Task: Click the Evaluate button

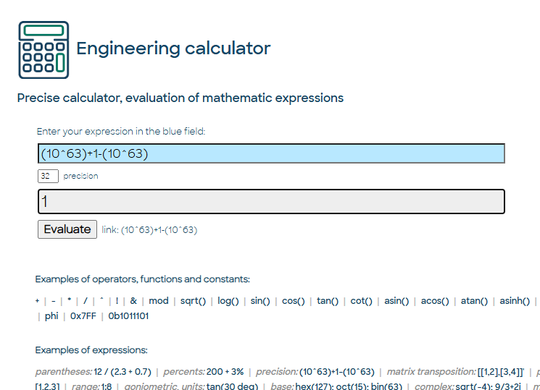Action: (x=67, y=229)
